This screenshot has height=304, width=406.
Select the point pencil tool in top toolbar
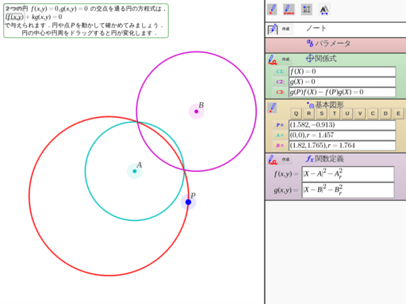click(x=272, y=9)
